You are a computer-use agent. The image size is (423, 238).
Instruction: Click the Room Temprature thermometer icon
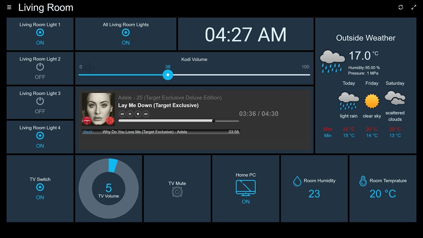(x=363, y=181)
